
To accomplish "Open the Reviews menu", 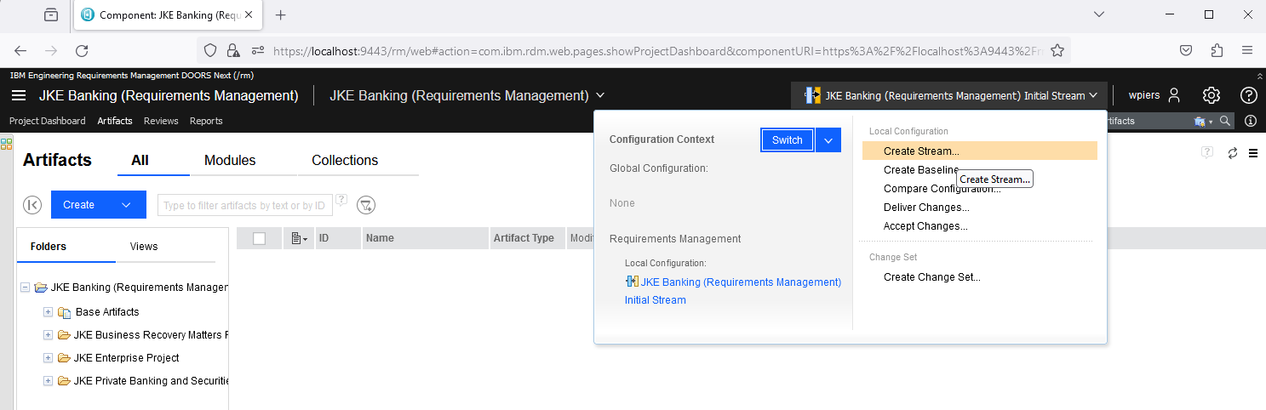I will [x=161, y=121].
